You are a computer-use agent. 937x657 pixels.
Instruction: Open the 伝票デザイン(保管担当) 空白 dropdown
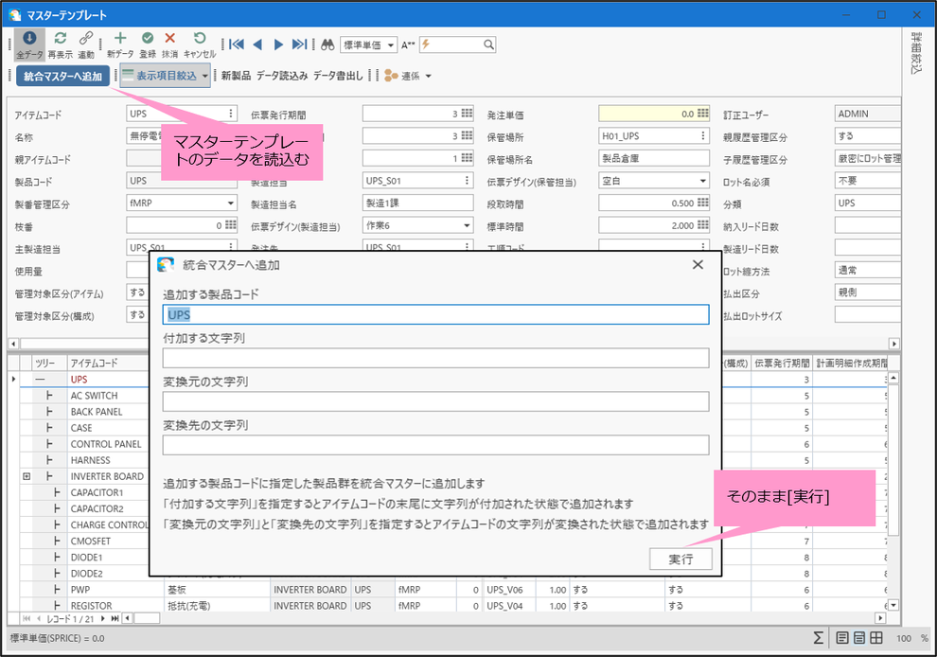tap(702, 181)
